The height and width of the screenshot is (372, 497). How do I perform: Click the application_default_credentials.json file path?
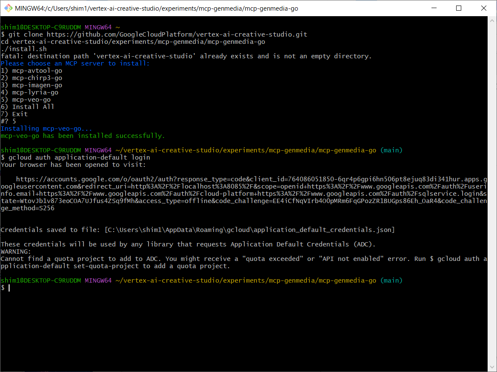249,230
